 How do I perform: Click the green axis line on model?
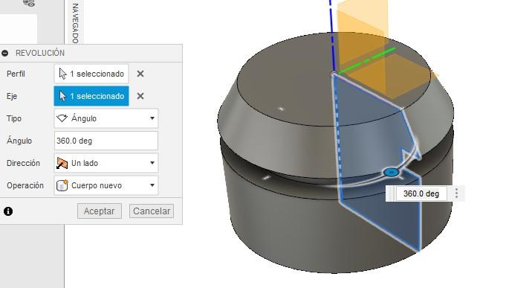[x=366, y=61]
